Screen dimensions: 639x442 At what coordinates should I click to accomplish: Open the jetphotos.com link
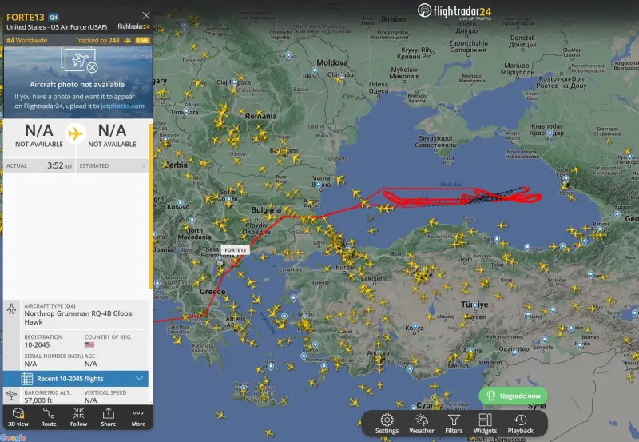[122, 106]
